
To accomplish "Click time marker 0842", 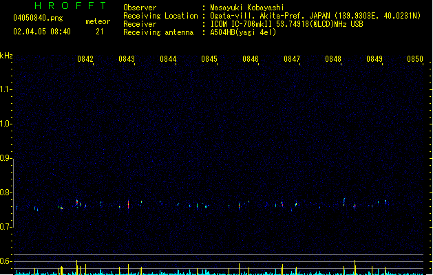I will [85, 59].
